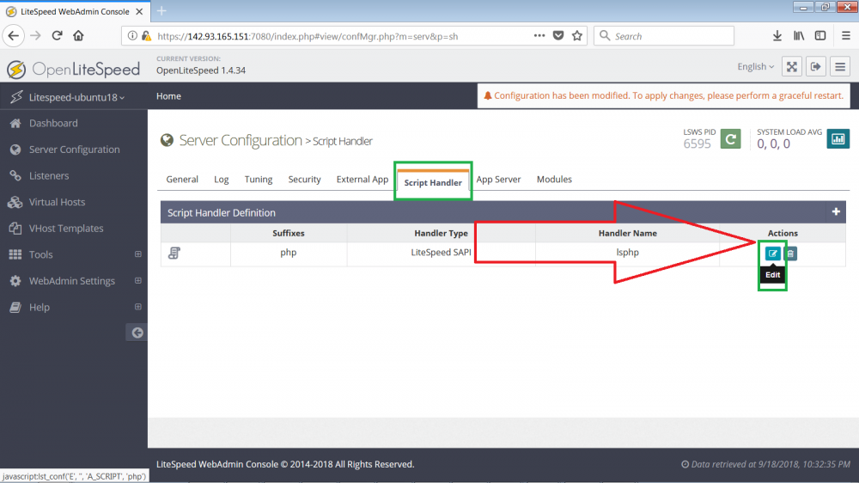Click the Suffixes column header

coord(288,233)
